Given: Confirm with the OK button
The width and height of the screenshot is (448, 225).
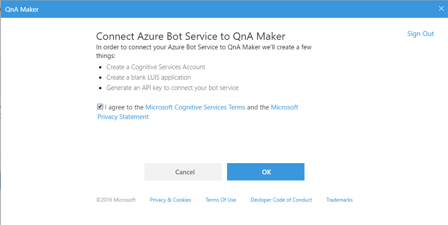Looking at the screenshot, I should pos(266,172).
